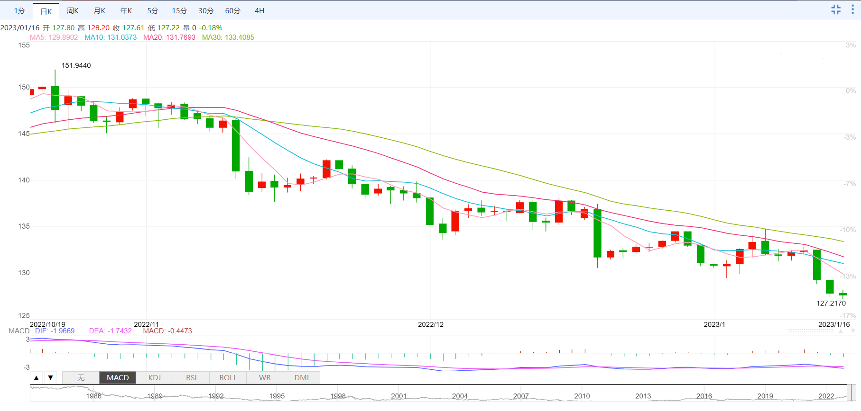Image resolution: width=861 pixels, height=411 pixels.
Task: Show the KDJ indicator
Action: 155,378
